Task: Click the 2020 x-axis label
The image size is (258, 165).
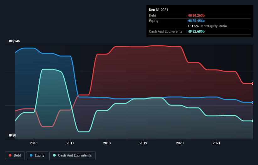Action: (x=180, y=143)
